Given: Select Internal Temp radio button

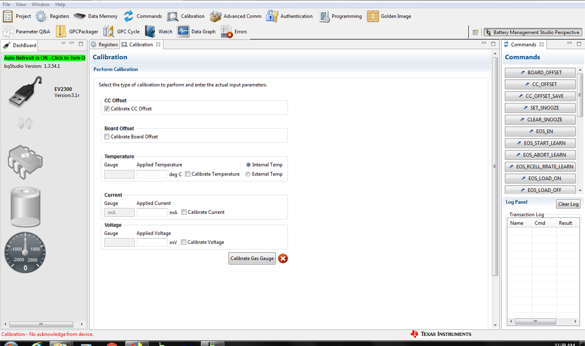Looking at the screenshot, I should [248, 165].
